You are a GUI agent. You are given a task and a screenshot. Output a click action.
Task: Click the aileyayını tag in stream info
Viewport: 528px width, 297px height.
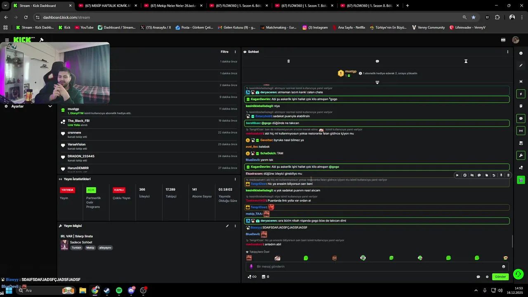pyautogui.click(x=105, y=248)
